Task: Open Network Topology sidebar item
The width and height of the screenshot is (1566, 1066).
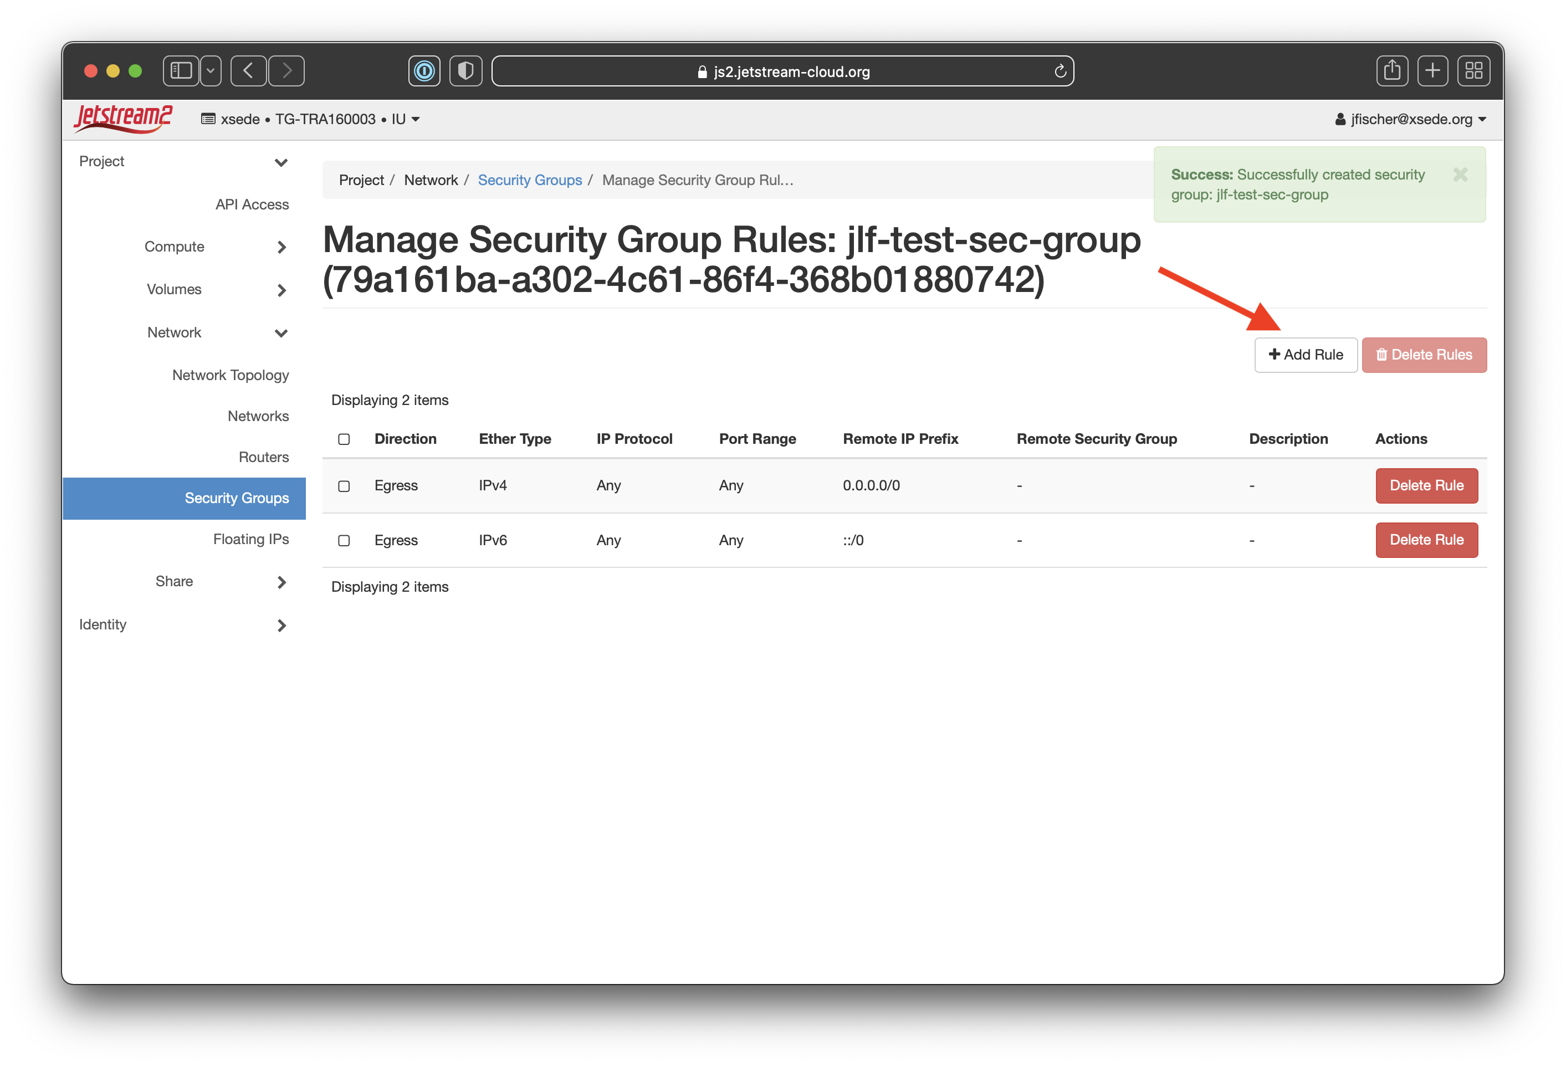Action: [231, 375]
